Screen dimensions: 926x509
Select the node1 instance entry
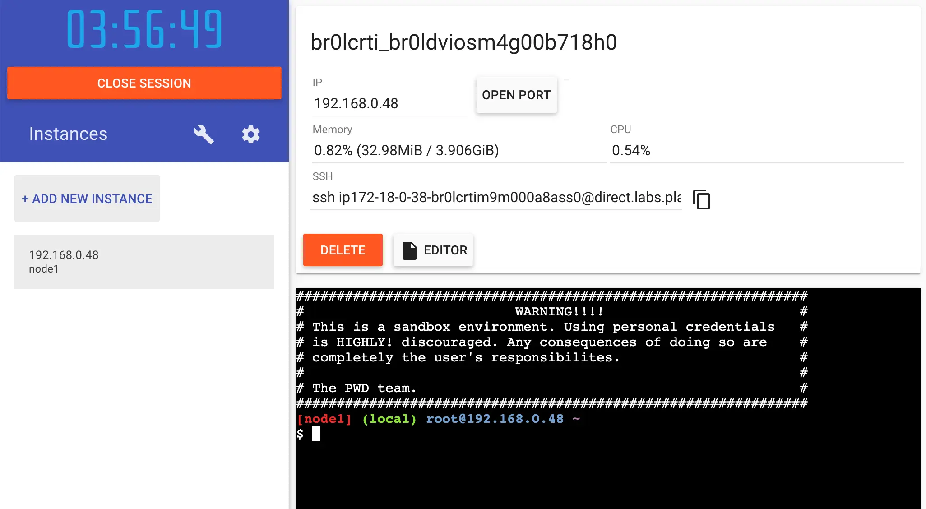point(145,261)
